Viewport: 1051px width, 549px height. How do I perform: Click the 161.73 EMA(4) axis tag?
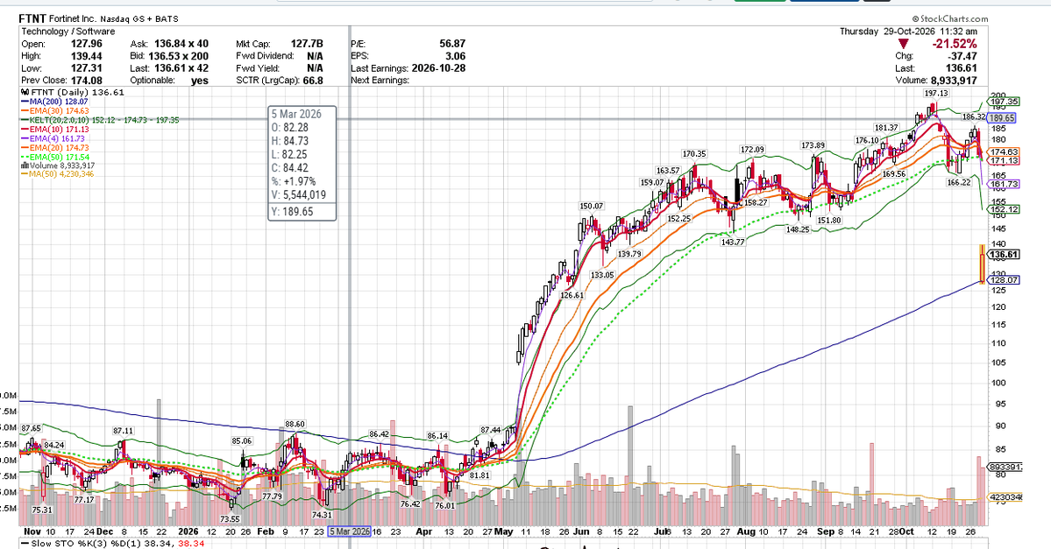[1004, 184]
